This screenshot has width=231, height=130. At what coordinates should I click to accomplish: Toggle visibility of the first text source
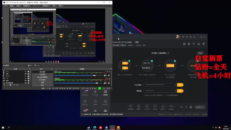[26, 71]
